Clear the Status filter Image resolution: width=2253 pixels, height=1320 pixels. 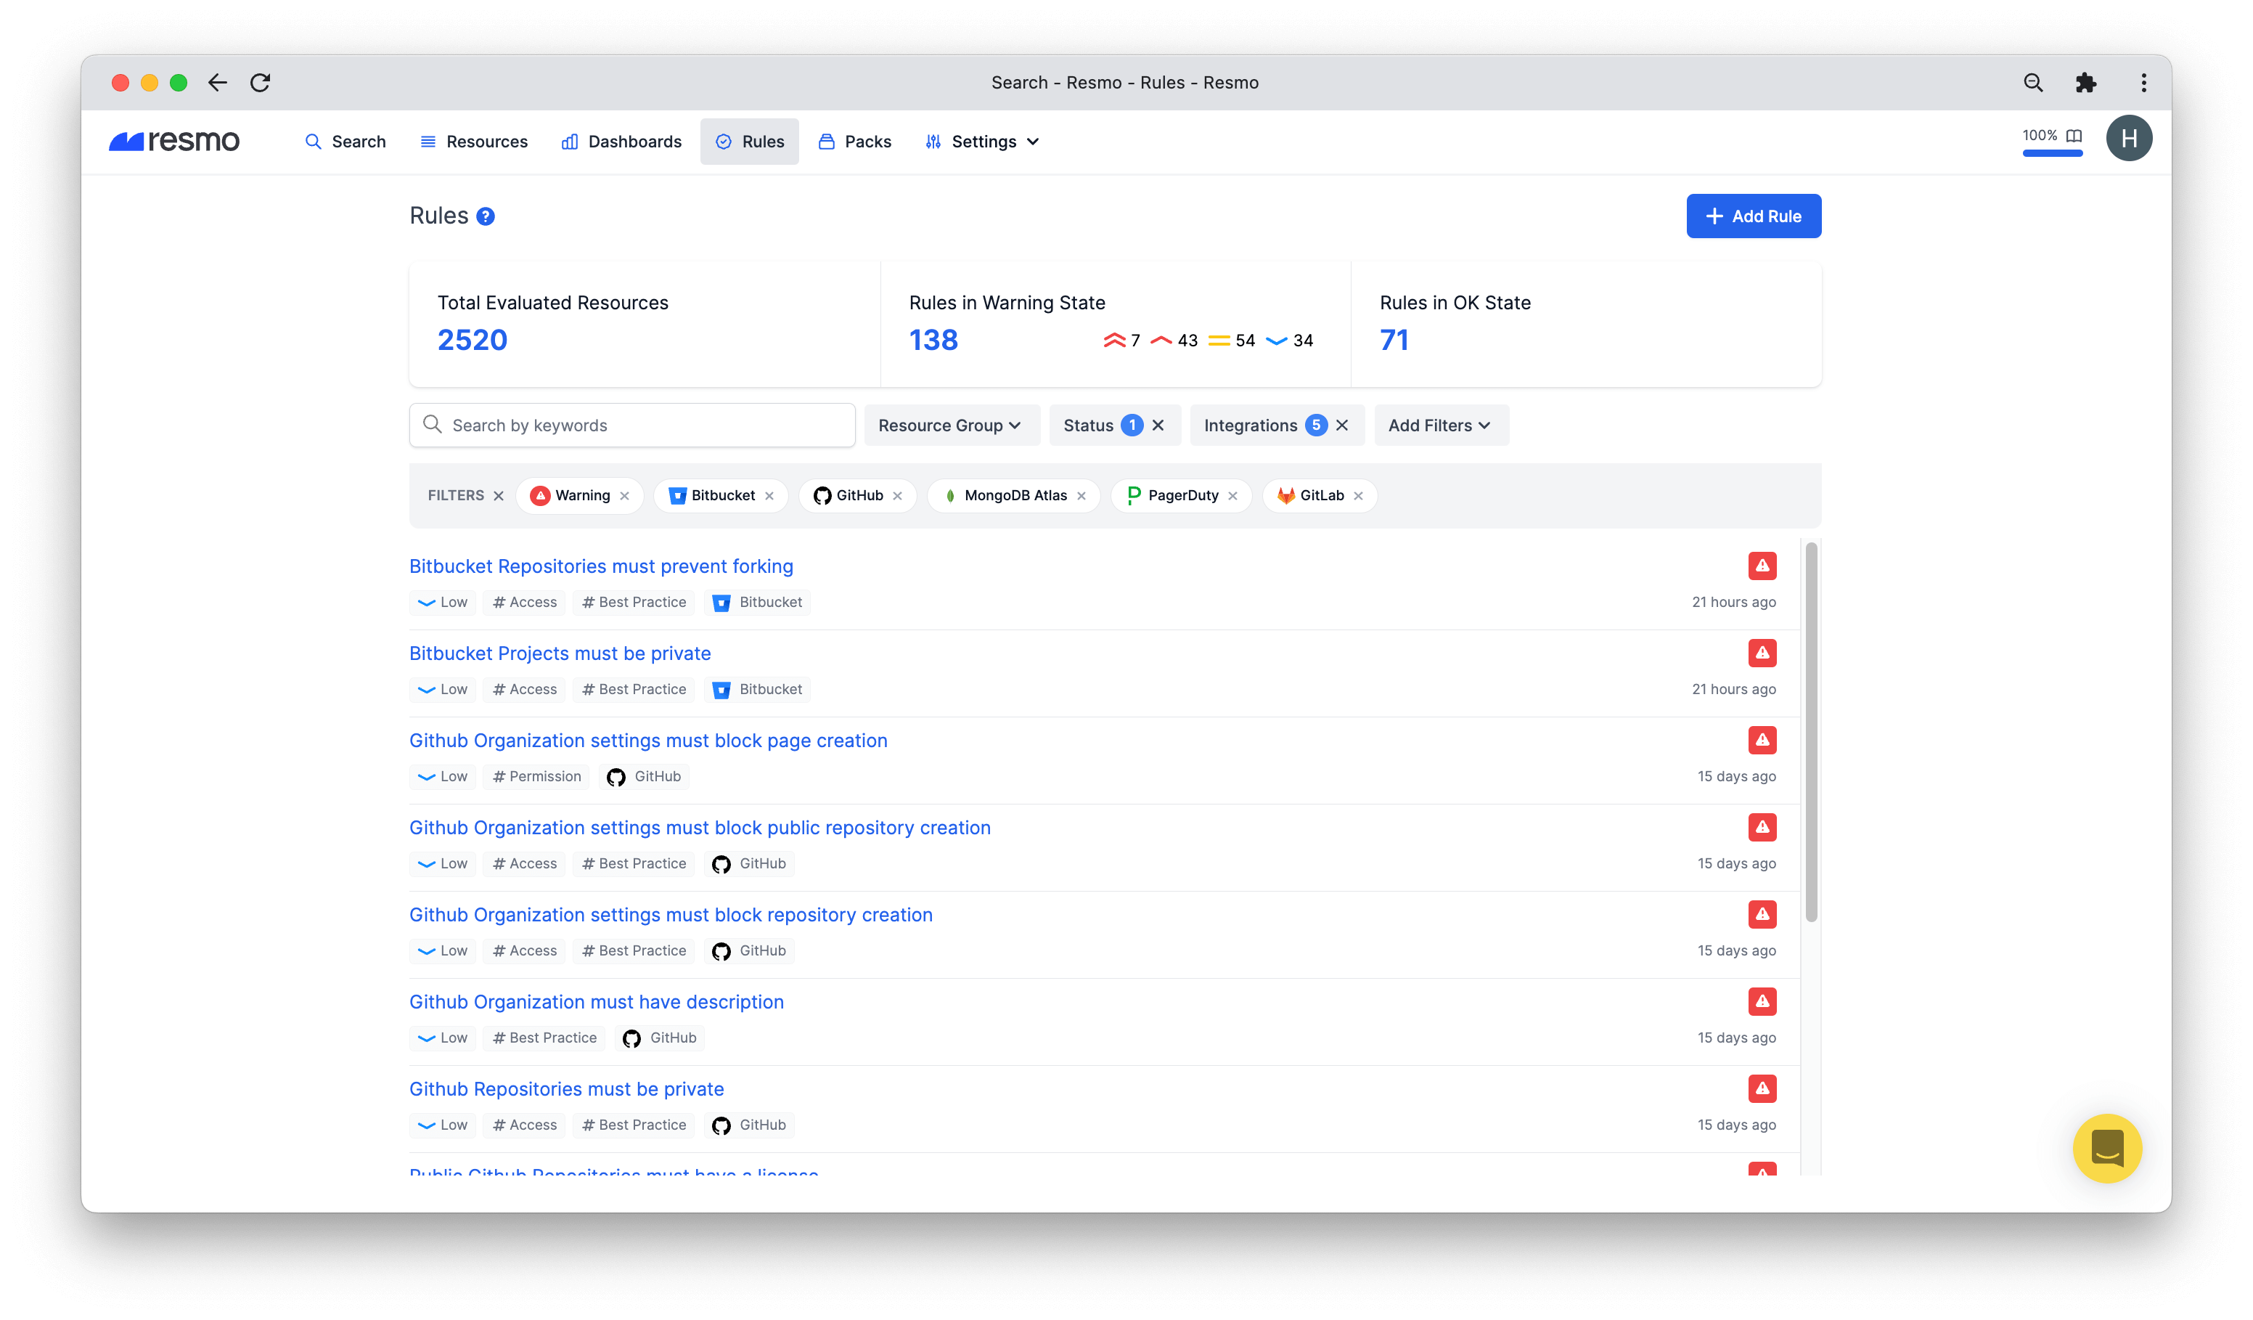(x=1158, y=425)
